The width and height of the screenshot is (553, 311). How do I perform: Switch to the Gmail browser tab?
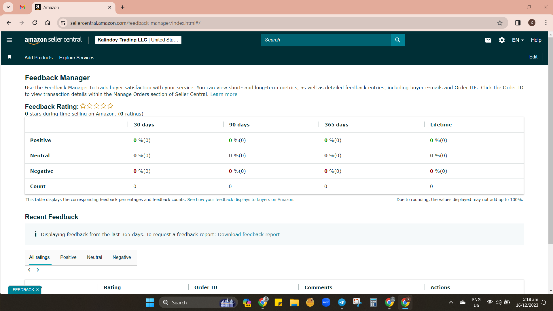22,7
